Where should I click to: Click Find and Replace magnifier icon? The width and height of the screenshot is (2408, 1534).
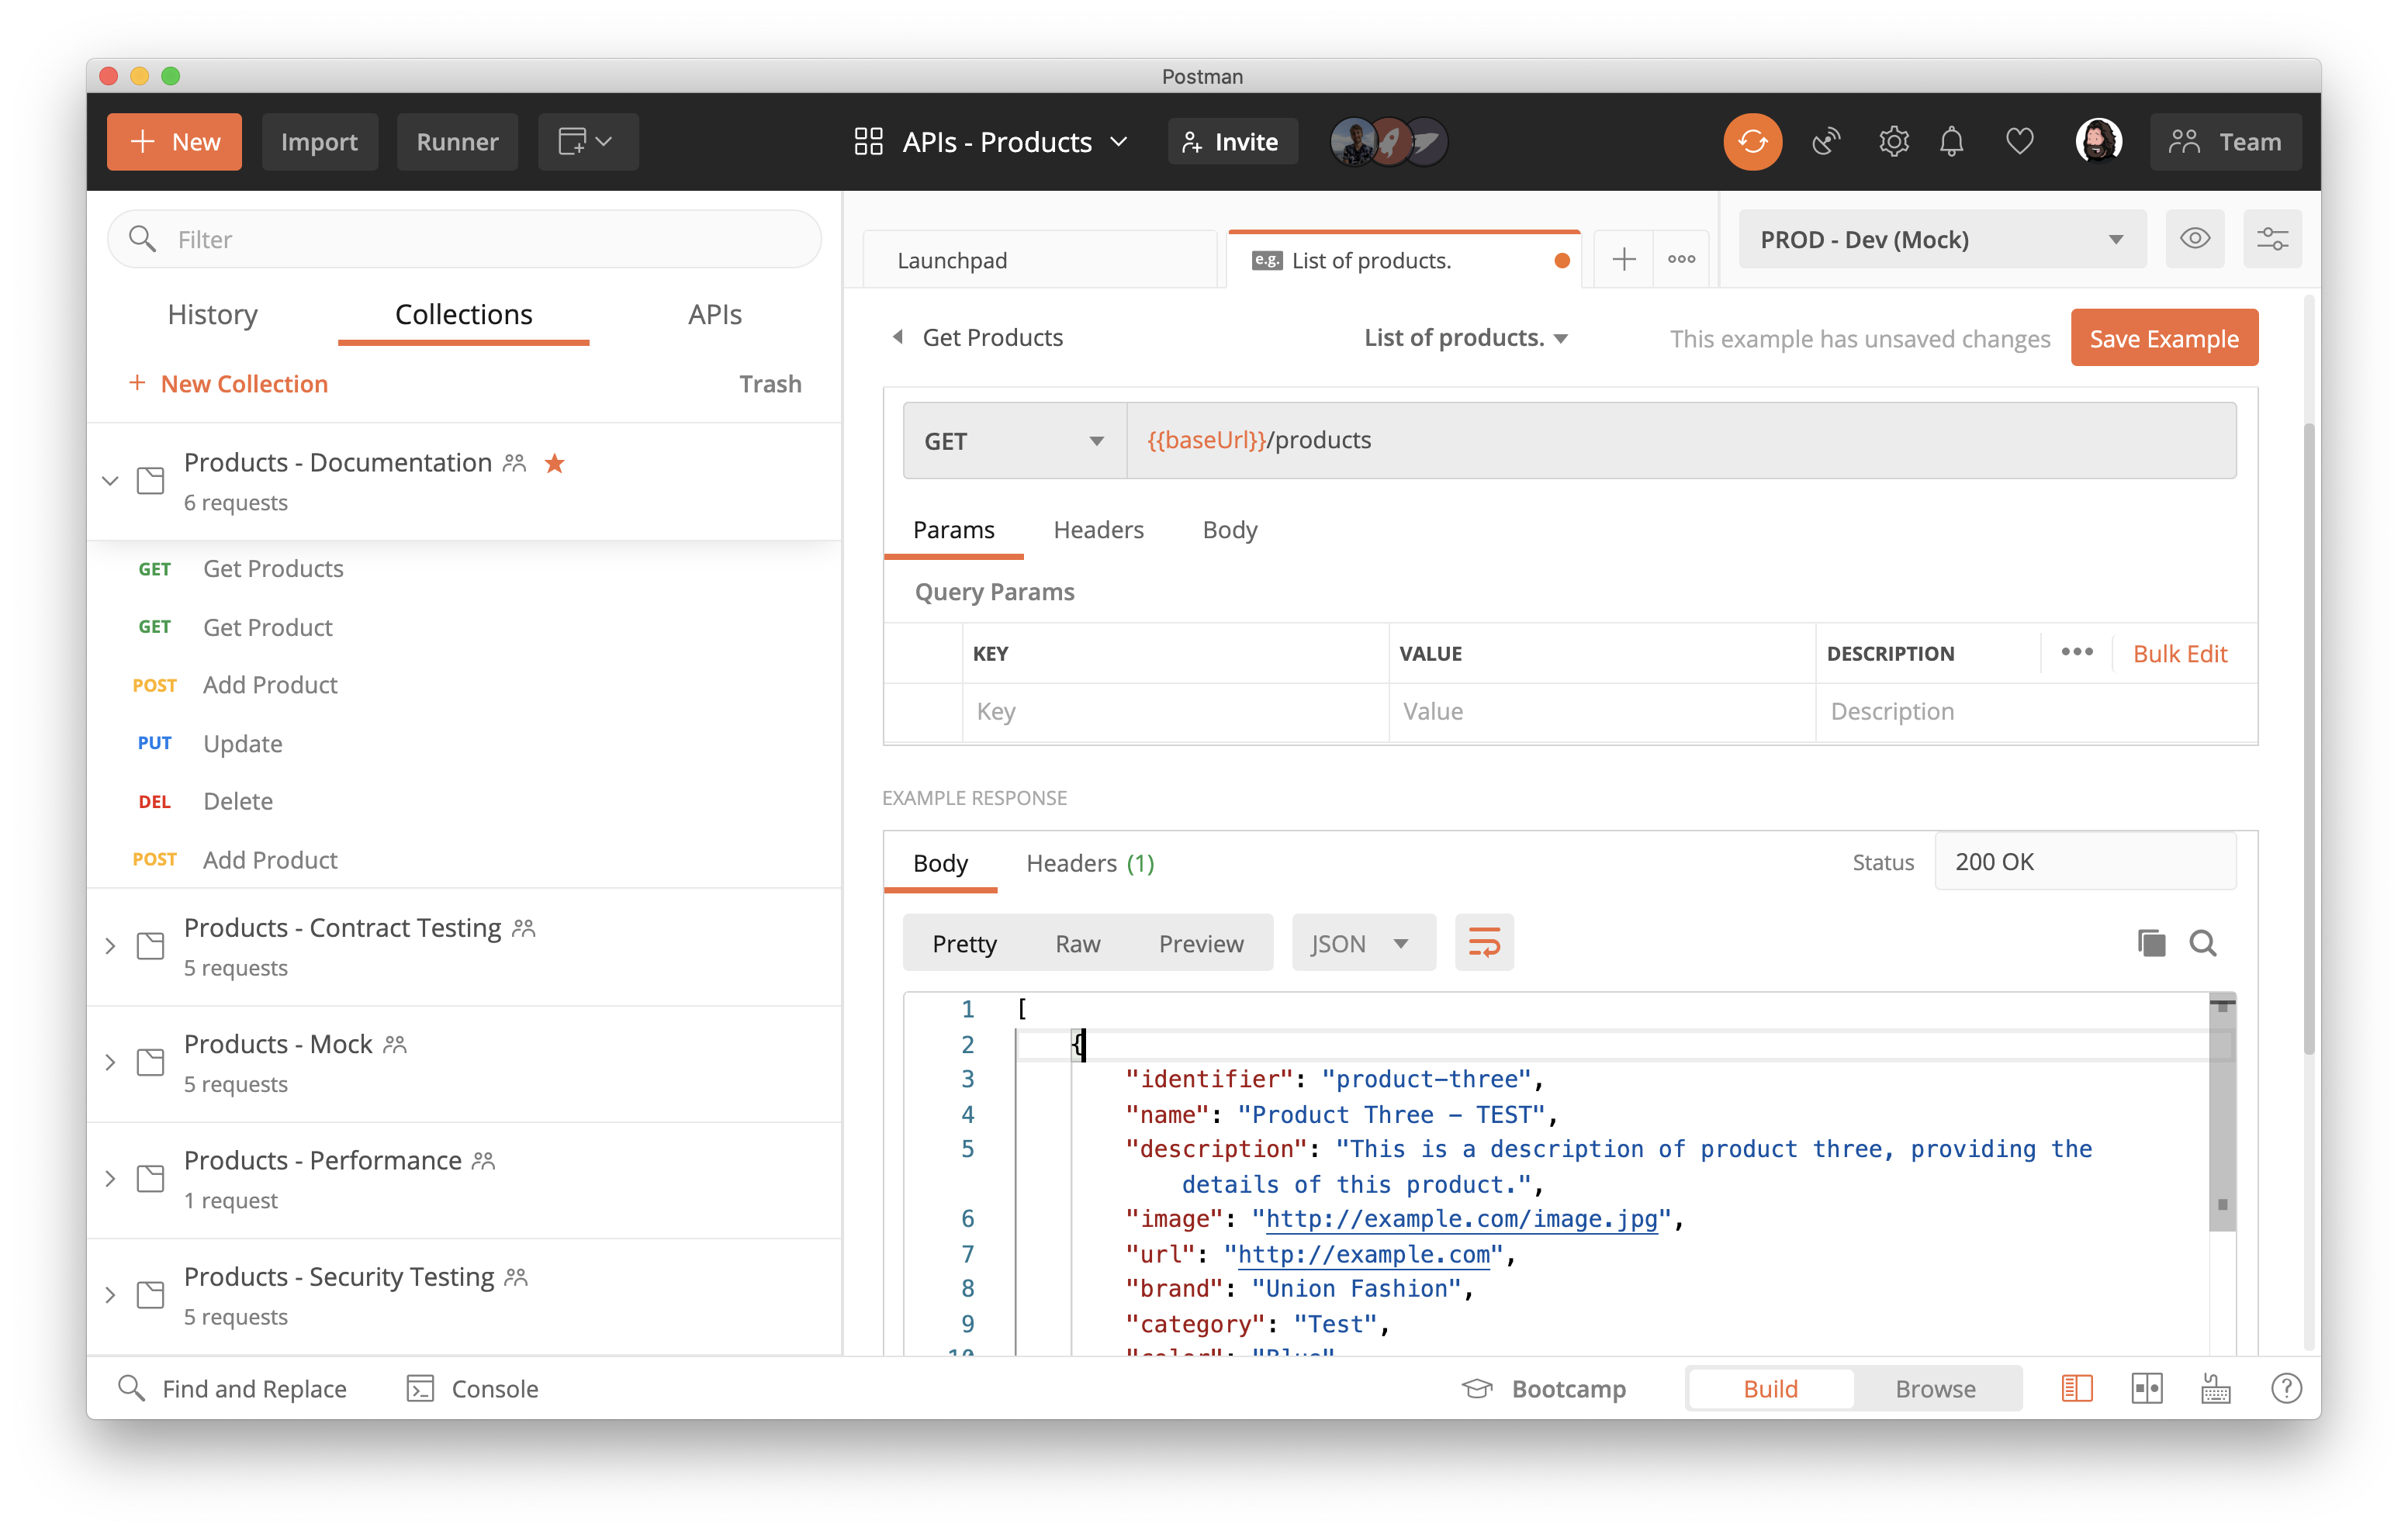click(x=131, y=1388)
